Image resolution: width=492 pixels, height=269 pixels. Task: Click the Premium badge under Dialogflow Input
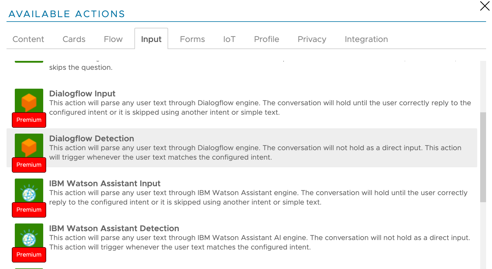pos(29,120)
